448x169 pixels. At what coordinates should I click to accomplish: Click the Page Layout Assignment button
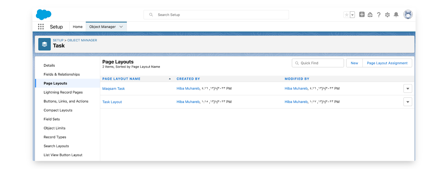click(387, 63)
